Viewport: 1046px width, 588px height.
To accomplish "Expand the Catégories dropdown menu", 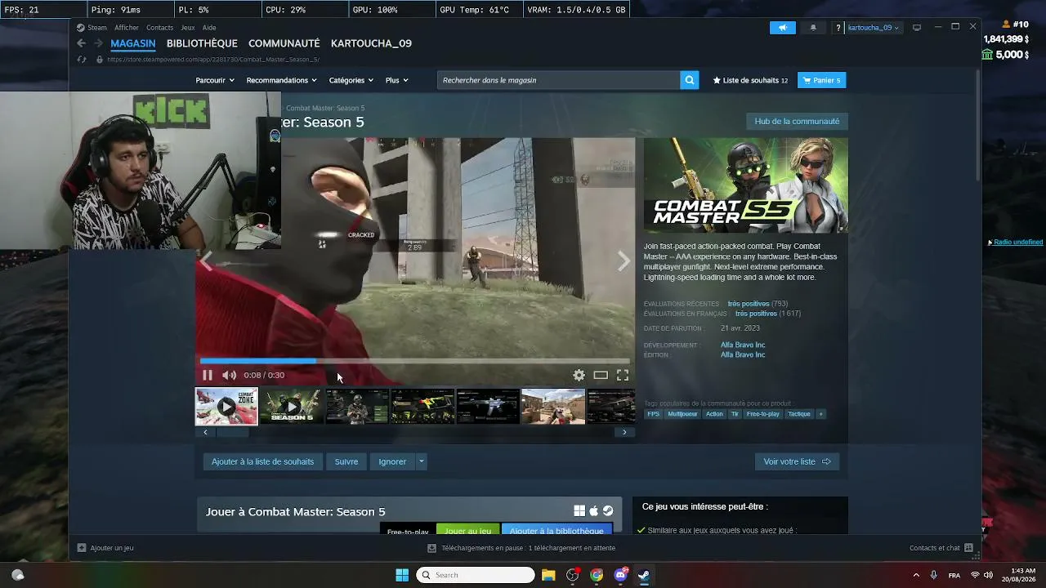I will click(351, 80).
